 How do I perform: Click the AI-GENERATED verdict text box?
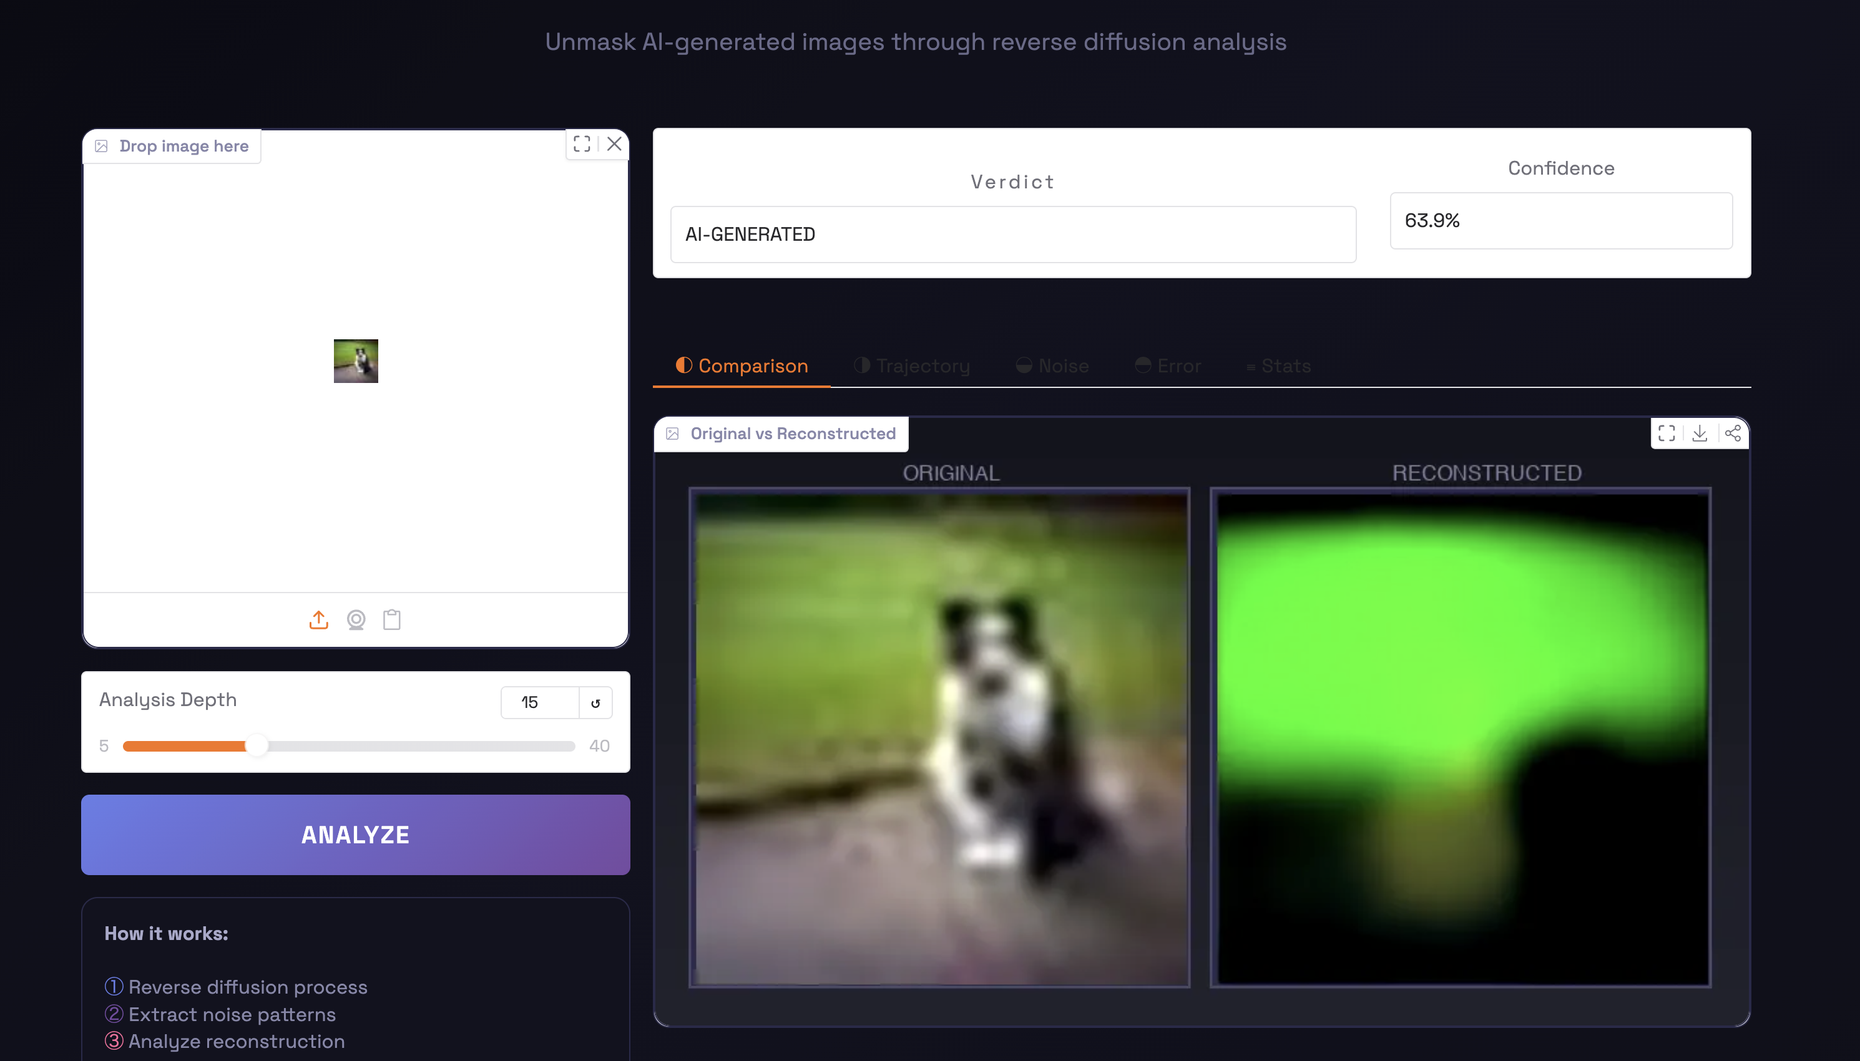1012,234
